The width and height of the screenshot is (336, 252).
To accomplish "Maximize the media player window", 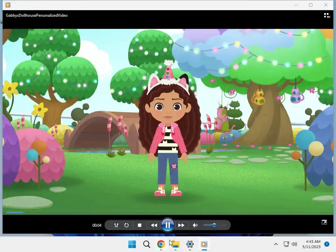I will [x=311, y=5].
